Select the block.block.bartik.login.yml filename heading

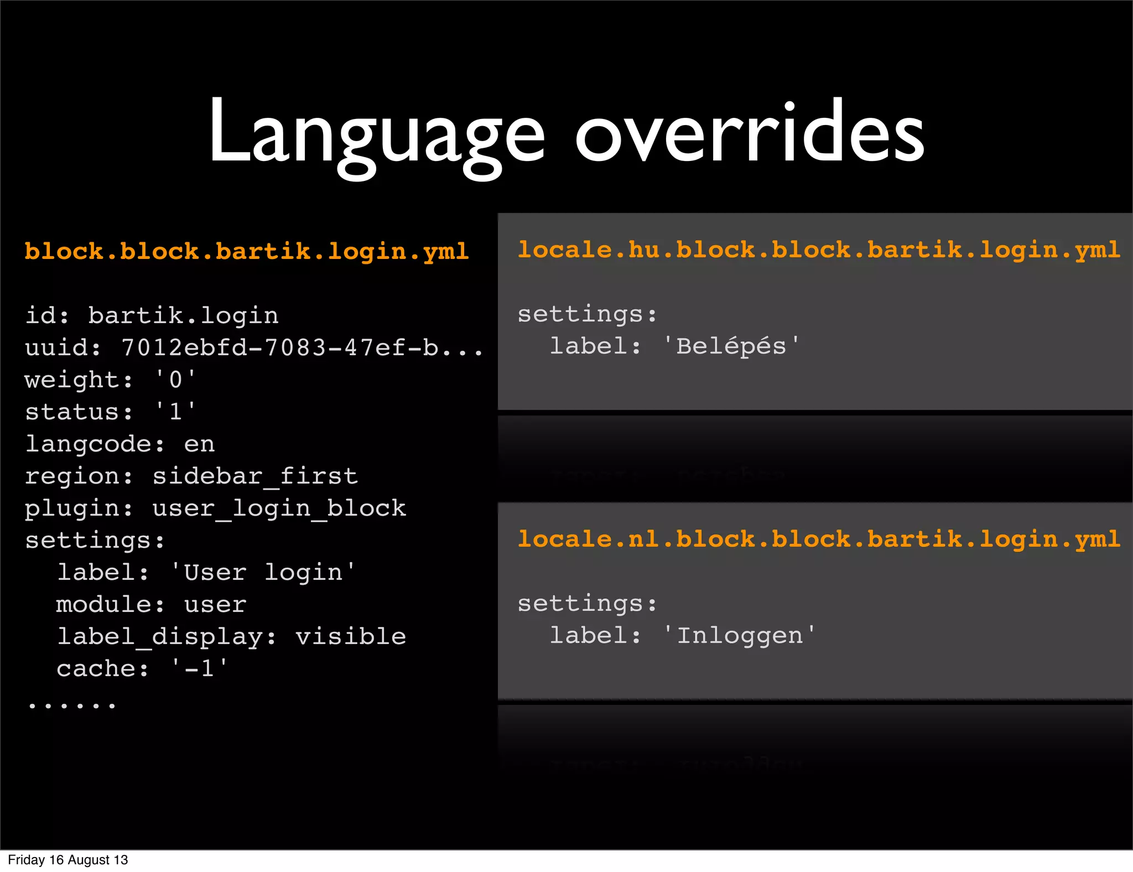click(x=247, y=252)
